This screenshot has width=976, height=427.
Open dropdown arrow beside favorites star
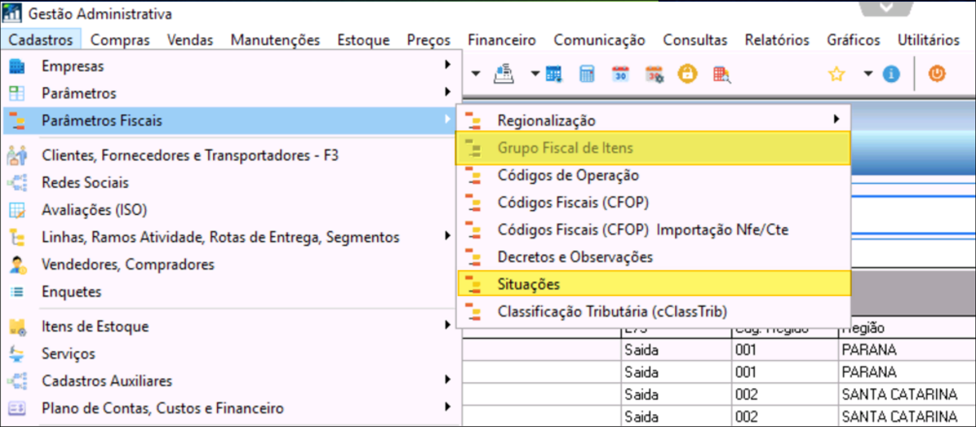pyautogui.click(x=868, y=74)
